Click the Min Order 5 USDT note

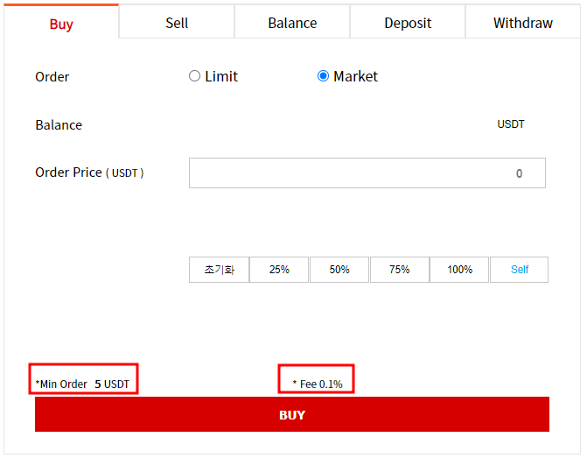coord(83,384)
